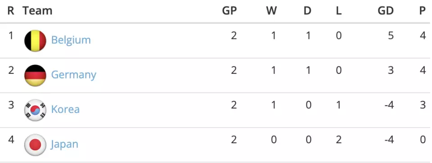Click the Korea flag icon

pyautogui.click(x=35, y=110)
